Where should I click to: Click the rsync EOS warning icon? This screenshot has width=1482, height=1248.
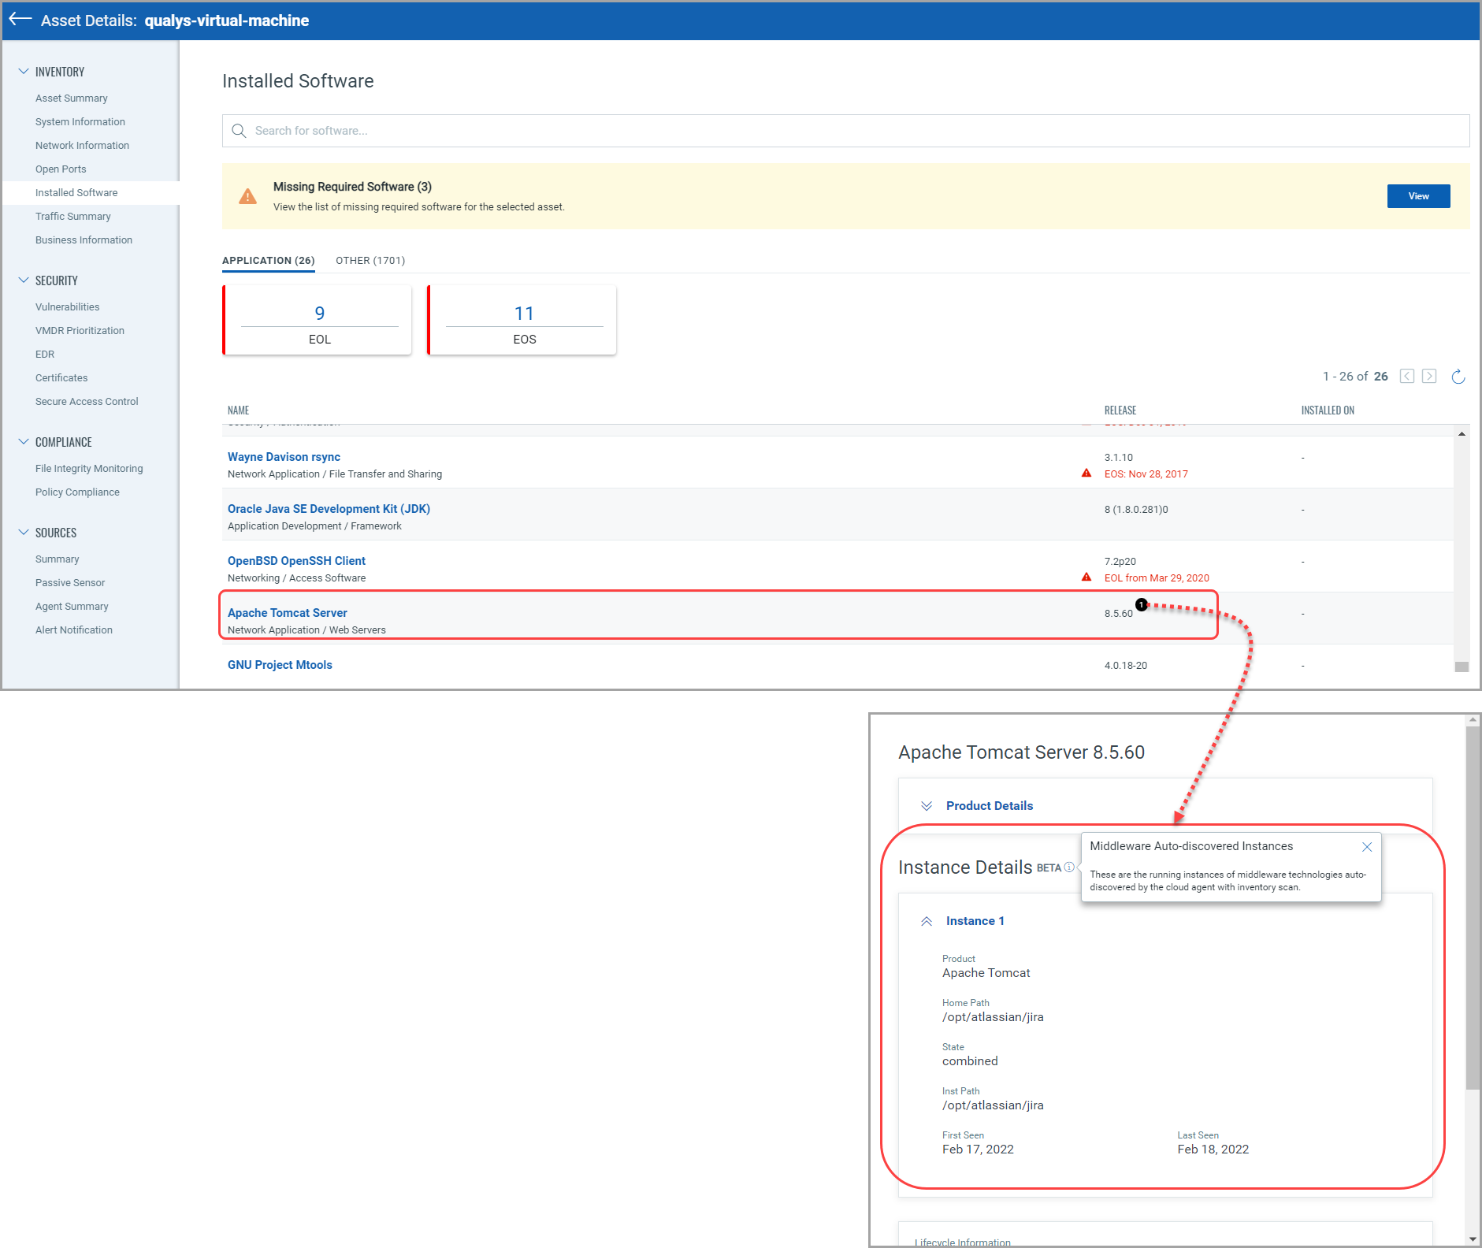1086,474
